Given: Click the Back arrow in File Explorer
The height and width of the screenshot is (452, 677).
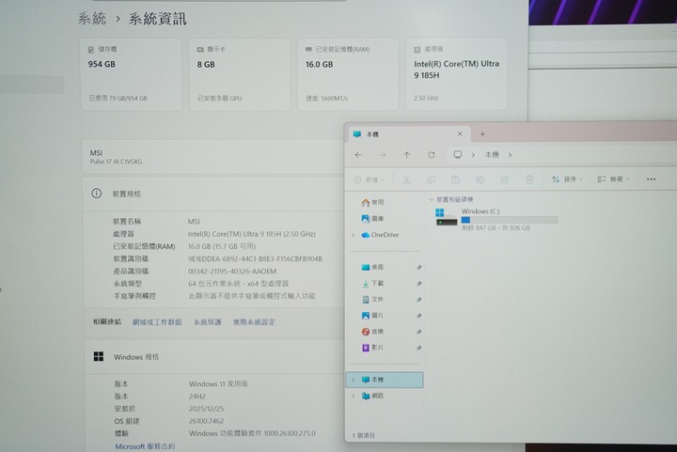Looking at the screenshot, I should point(358,155).
